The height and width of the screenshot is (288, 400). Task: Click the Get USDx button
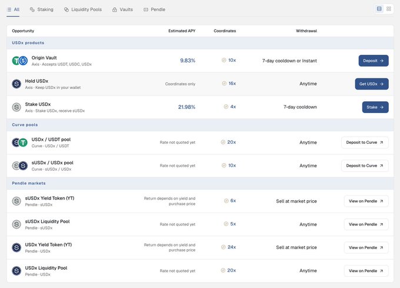pyautogui.click(x=372, y=84)
